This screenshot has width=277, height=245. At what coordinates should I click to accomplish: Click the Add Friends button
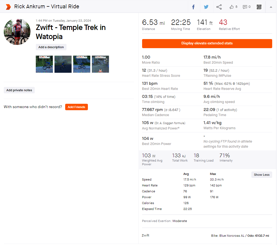[76, 107]
